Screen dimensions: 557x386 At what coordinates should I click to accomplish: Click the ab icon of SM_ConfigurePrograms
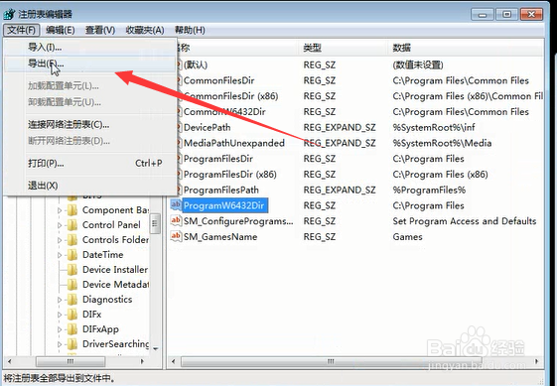176,220
